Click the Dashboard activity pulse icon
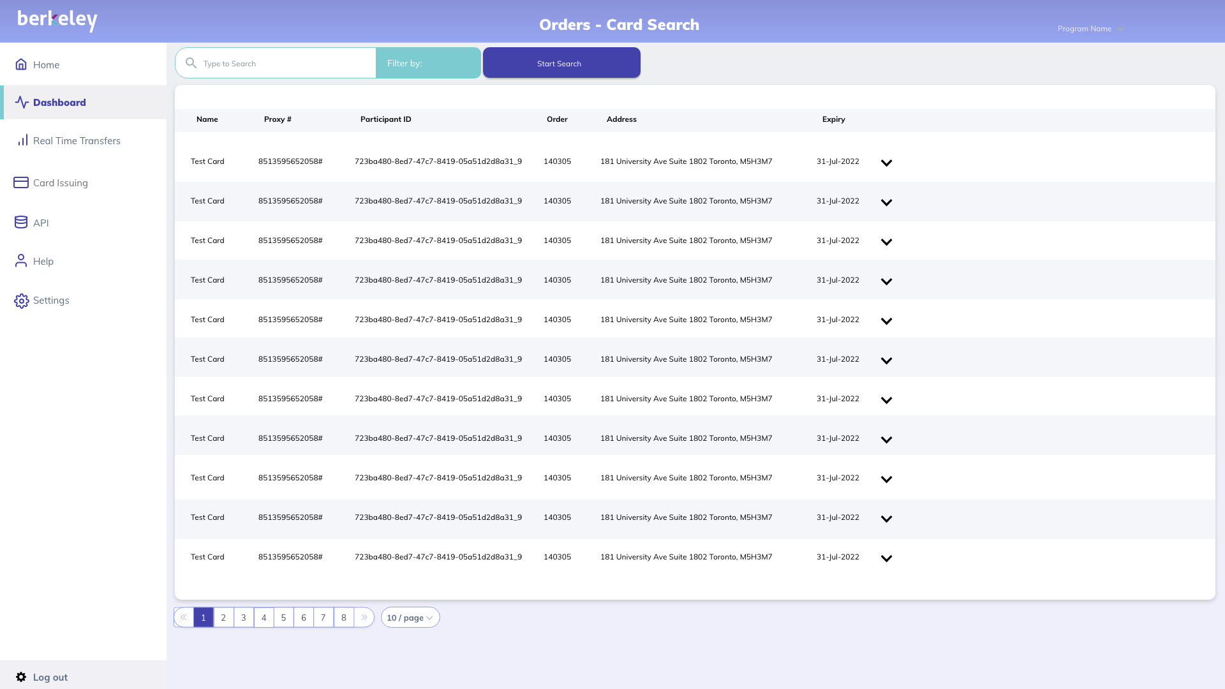1225x689 pixels. pyautogui.click(x=22, y=102)
